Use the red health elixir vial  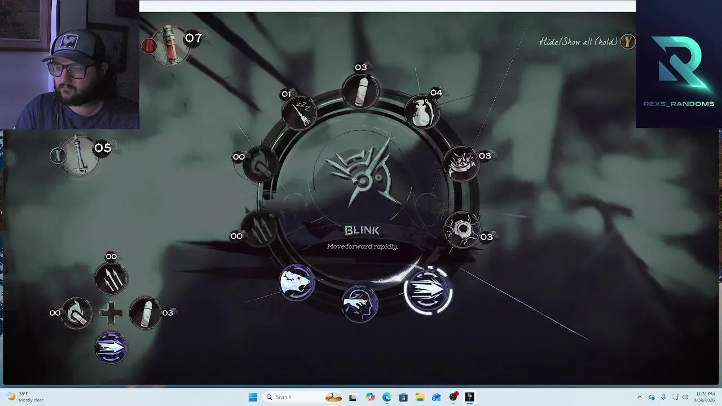click(x=171, y=45)
